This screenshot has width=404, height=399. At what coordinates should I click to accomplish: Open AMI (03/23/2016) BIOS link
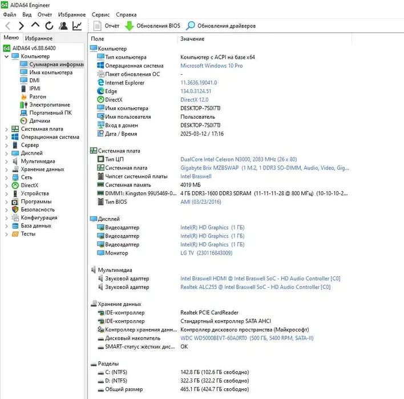[x=201, y=202]
